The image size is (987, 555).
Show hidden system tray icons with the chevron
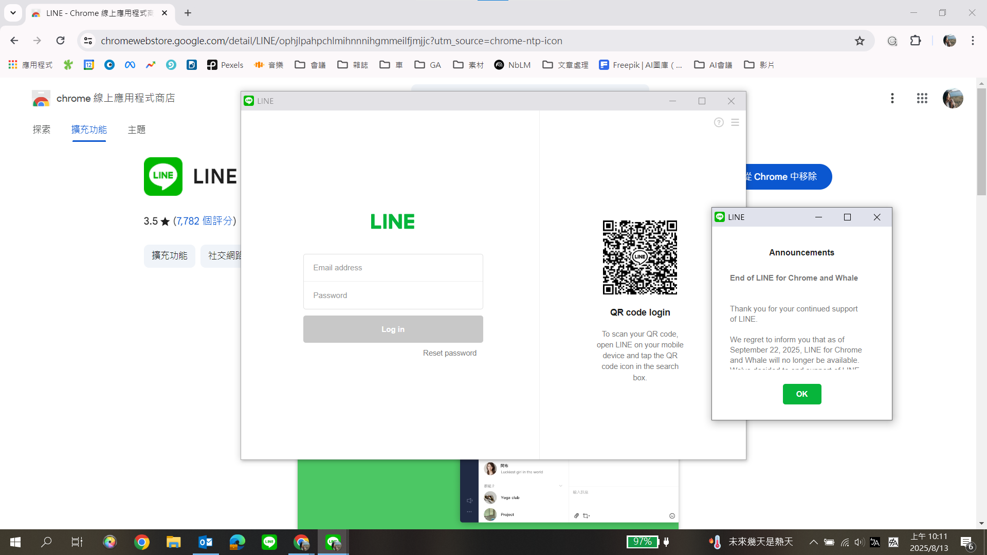pyautogui.click(x=814, y=542)
